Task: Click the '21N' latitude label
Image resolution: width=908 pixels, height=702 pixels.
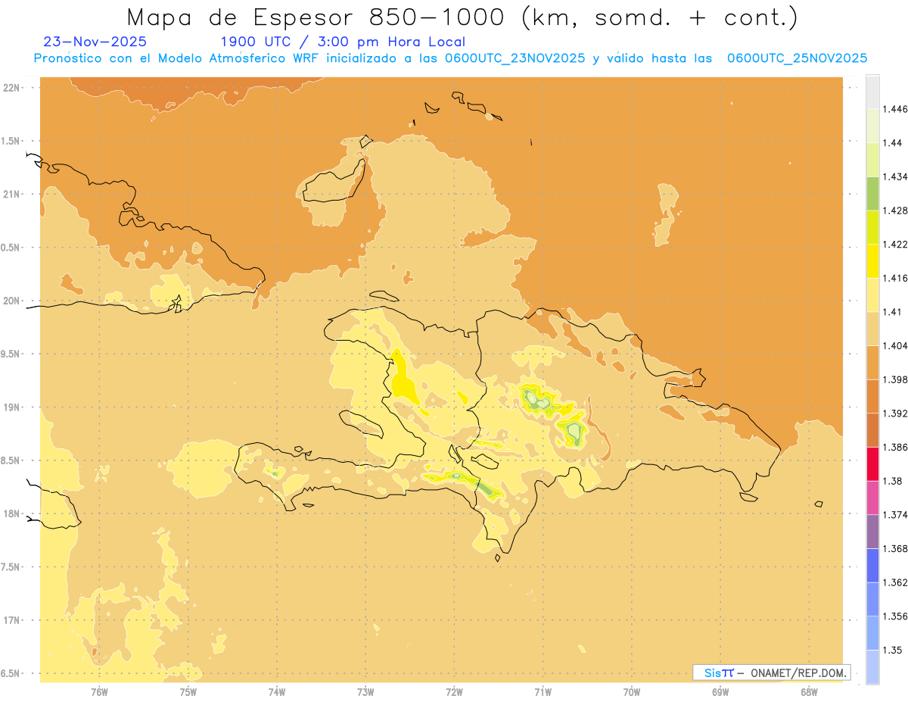Action: [x=13, y=195]
